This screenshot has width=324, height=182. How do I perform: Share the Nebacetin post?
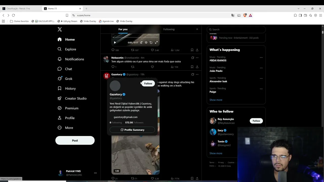point(197,67)
